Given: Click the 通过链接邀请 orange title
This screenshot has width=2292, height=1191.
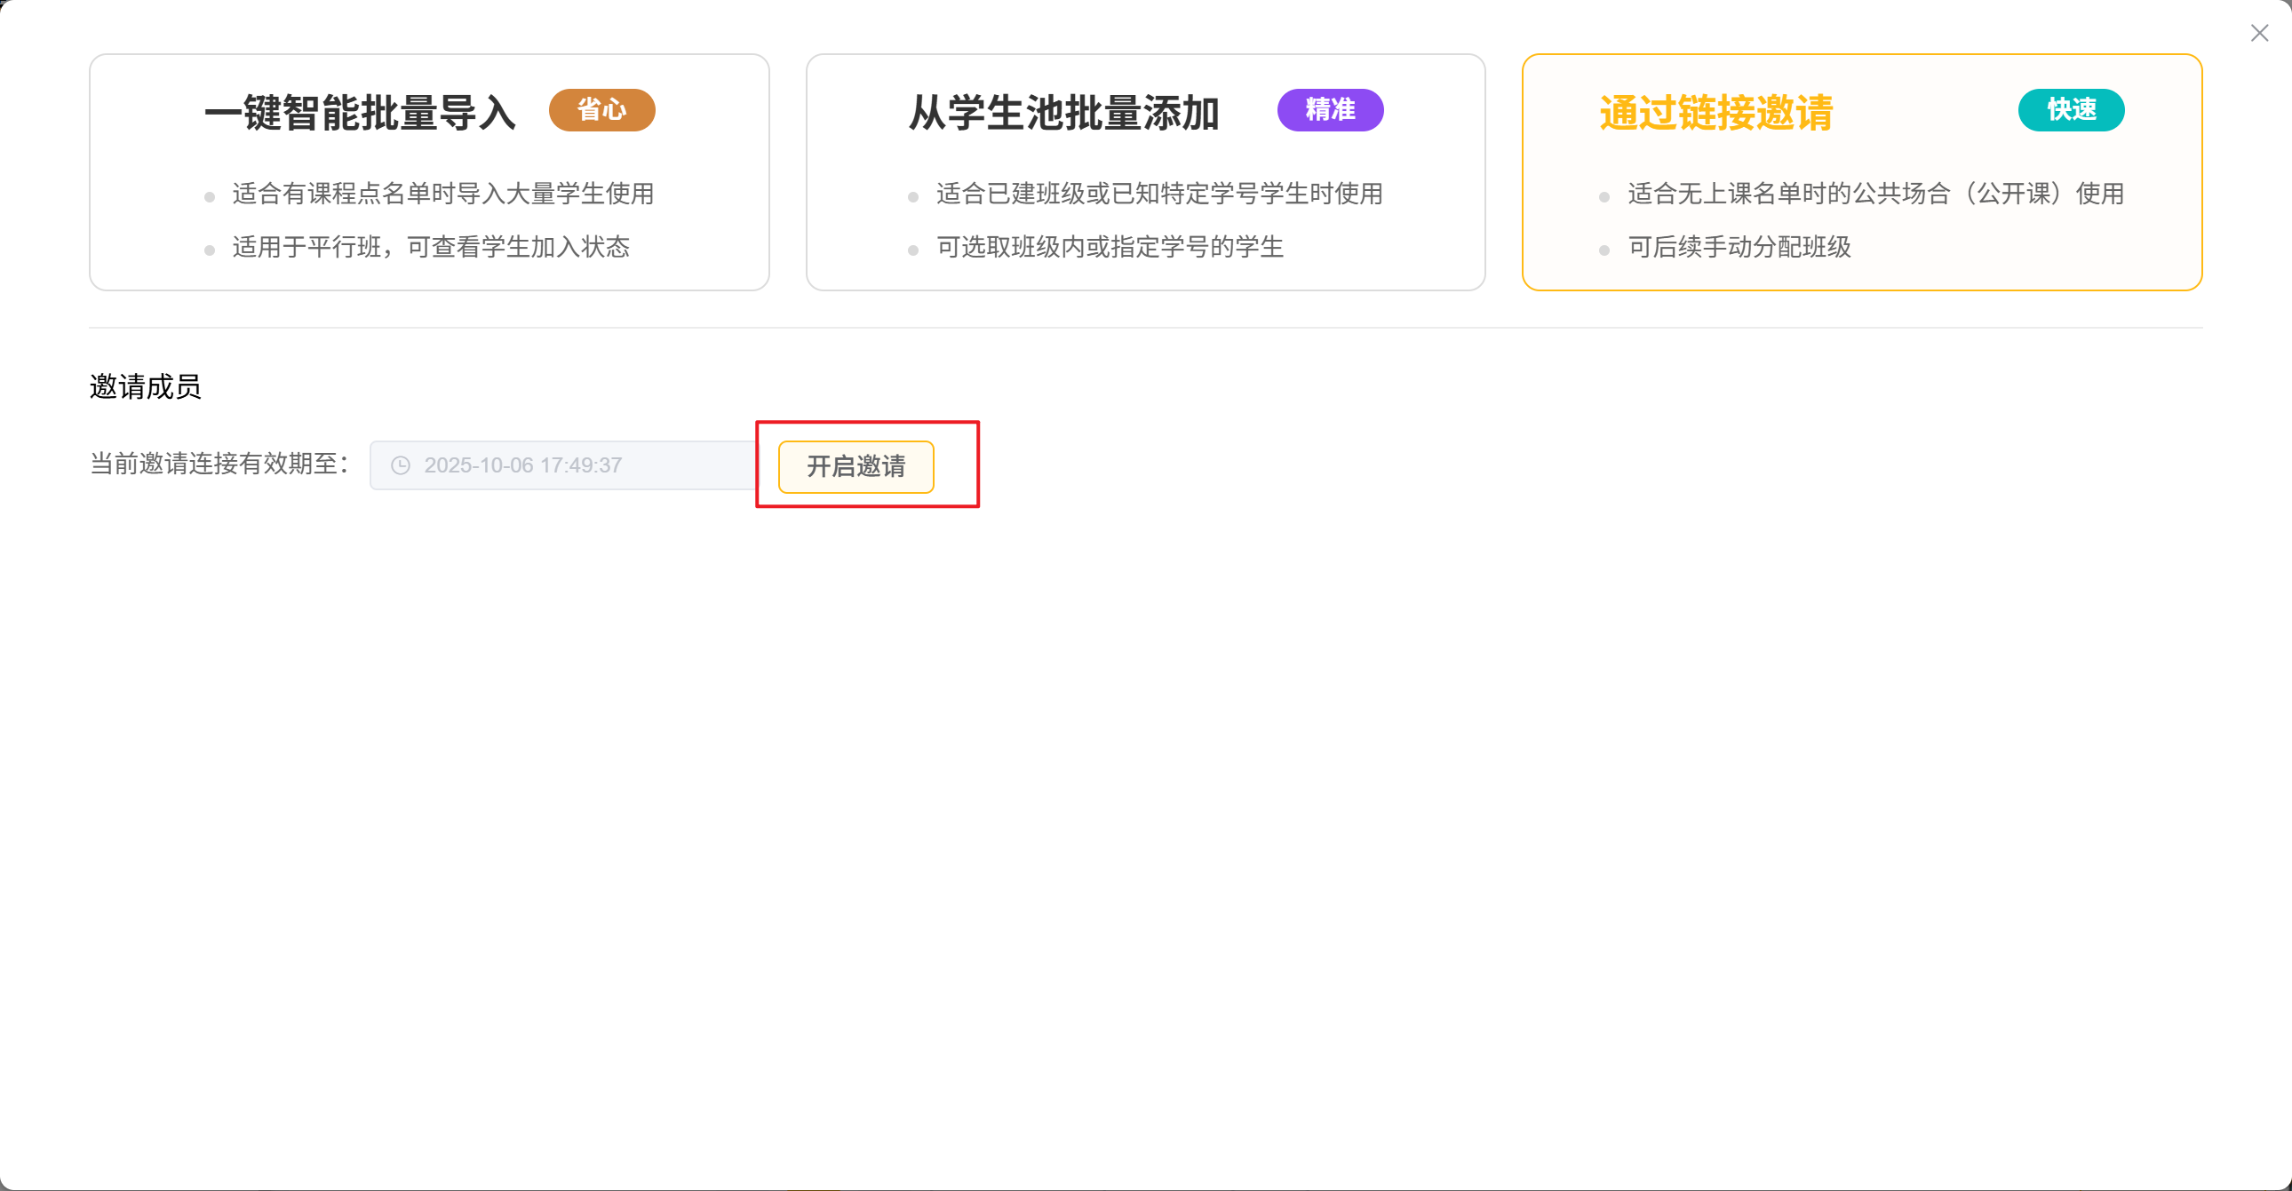Looking at the screenshot, I should tap(1715, 113).
